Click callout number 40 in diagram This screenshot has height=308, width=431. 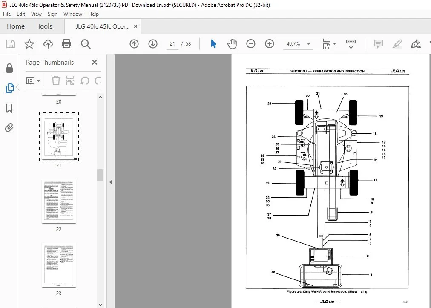coord(273,273)
